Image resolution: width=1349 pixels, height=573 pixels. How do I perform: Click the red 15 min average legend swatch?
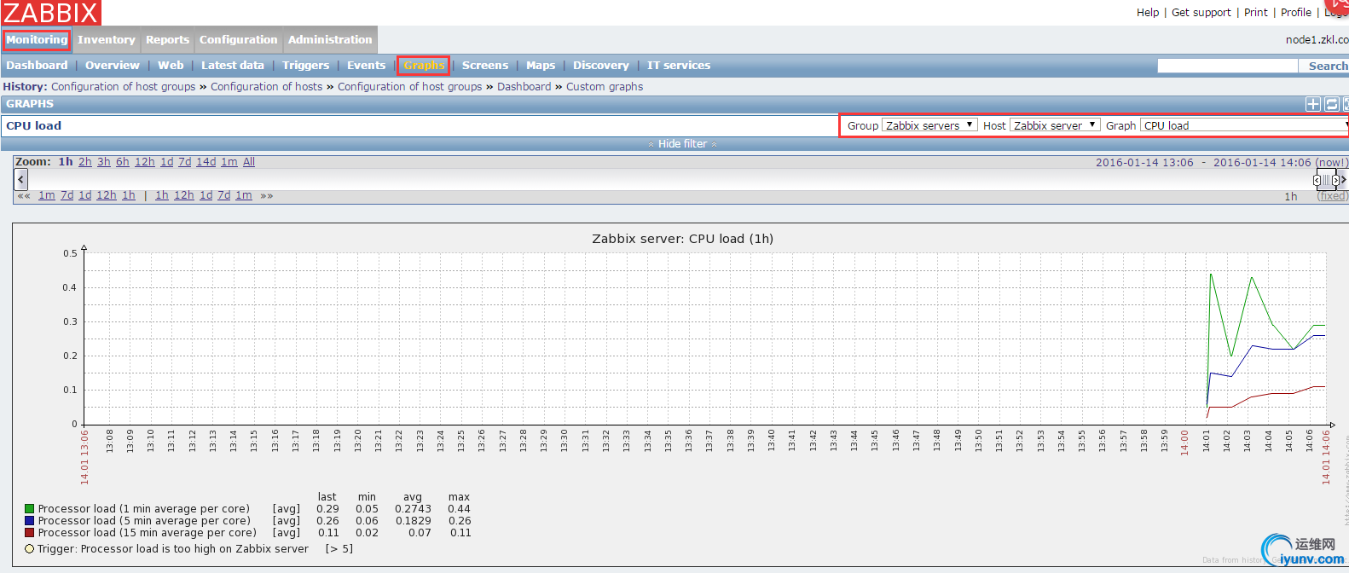point(30,533)
